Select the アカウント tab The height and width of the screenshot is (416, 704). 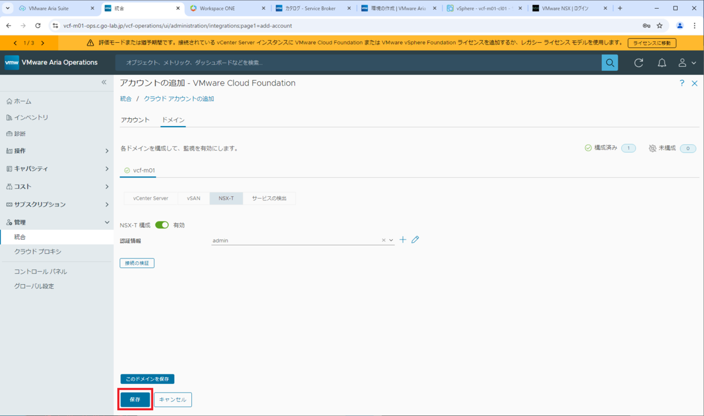(x=135, y=120)
